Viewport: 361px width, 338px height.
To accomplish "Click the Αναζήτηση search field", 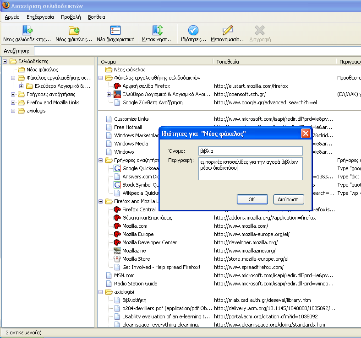I will (x=197, y=51).
